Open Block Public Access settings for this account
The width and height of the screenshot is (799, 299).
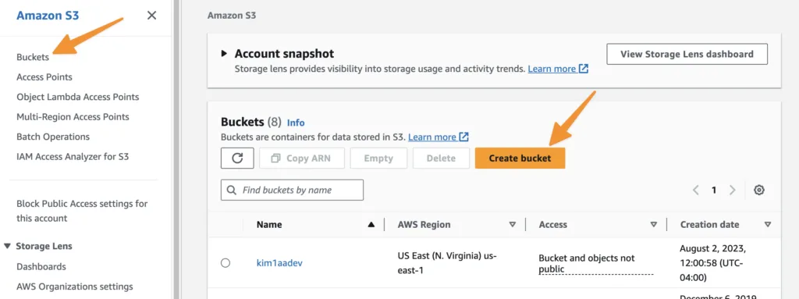[x=82, y=211]
